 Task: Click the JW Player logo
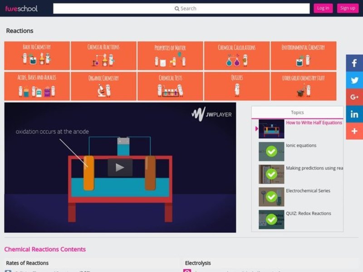pos(211,114)
